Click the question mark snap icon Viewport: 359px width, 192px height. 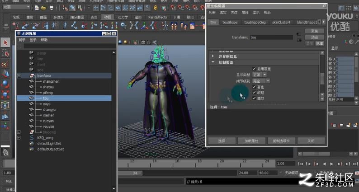(147, 8)
